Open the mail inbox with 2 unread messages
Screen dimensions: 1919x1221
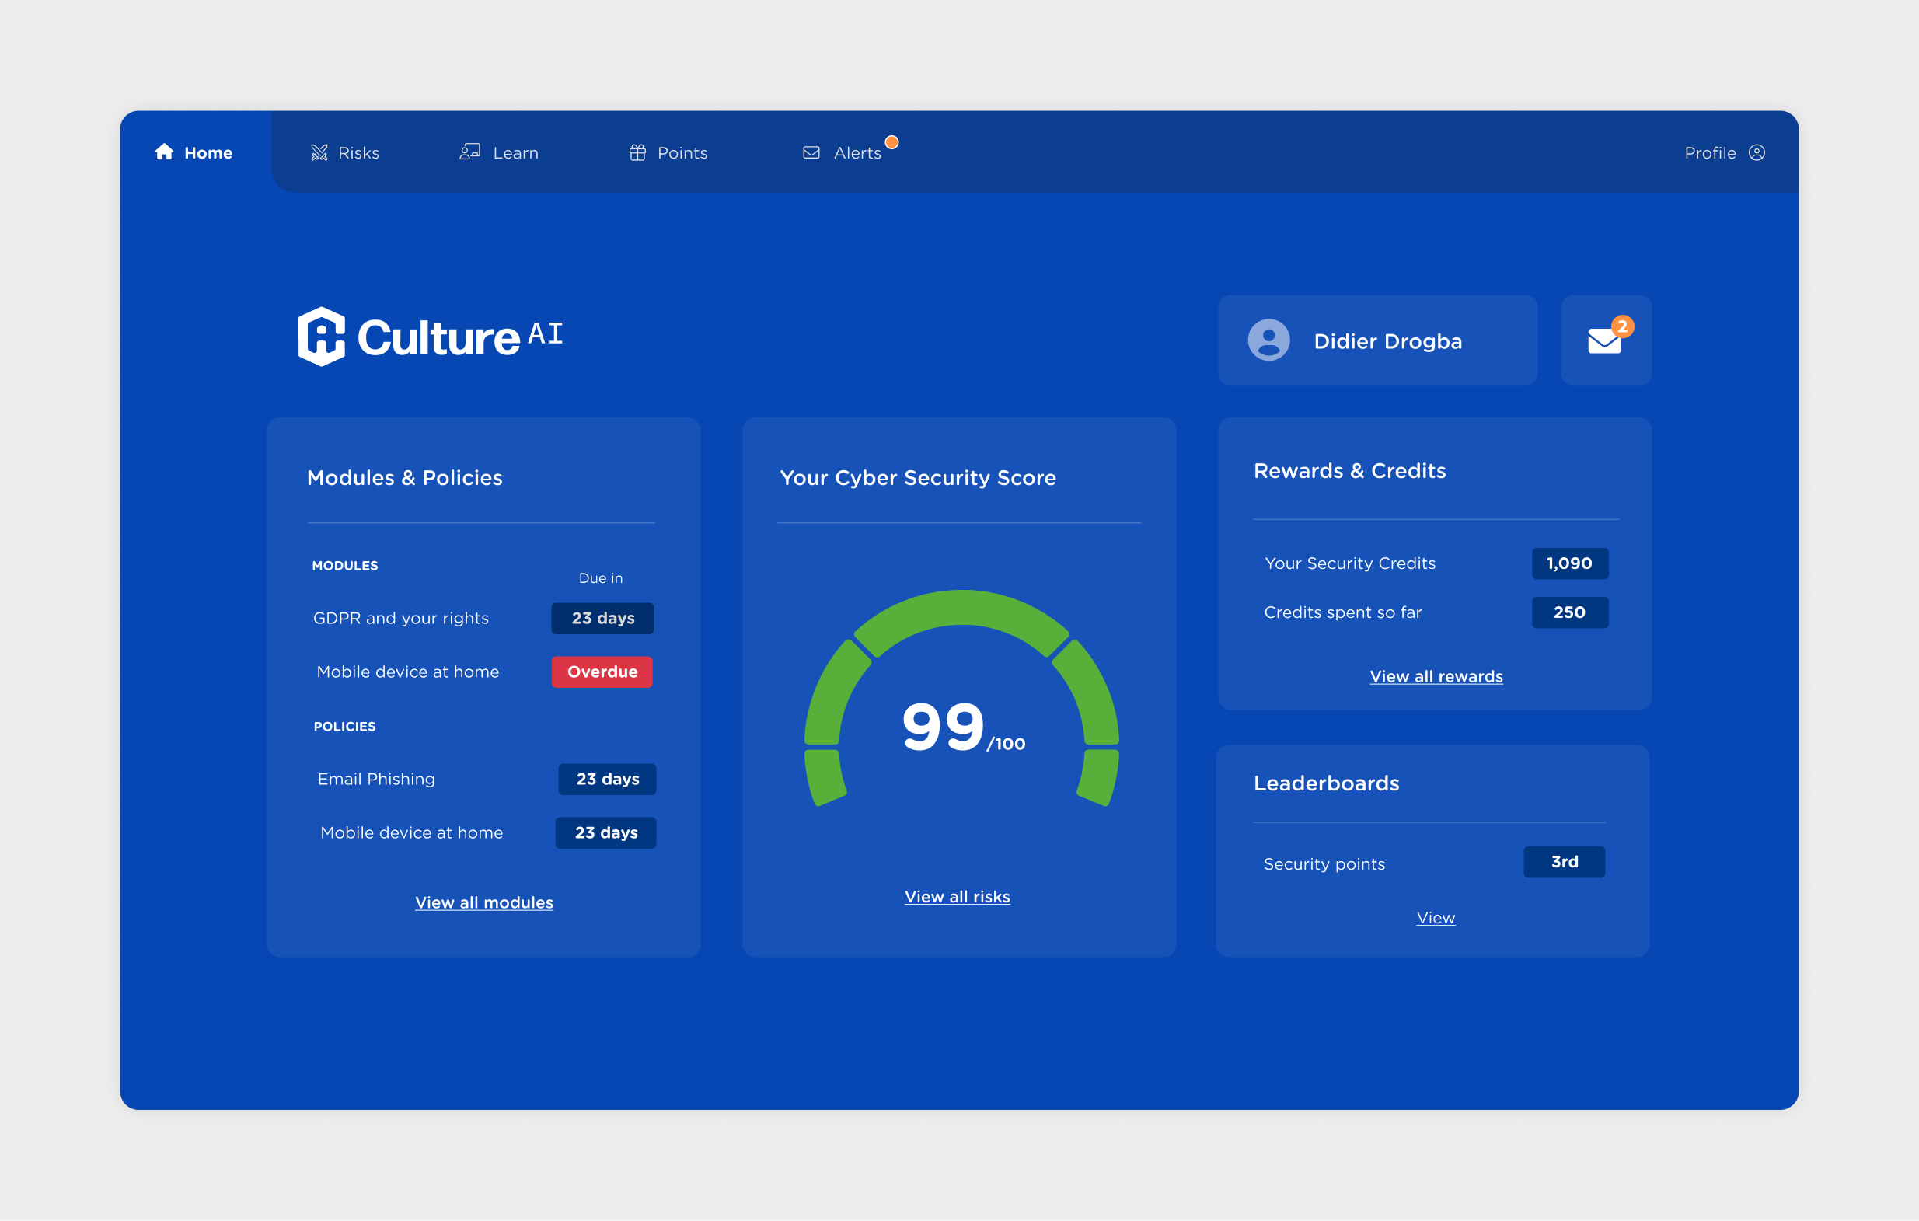(1605, 340)
